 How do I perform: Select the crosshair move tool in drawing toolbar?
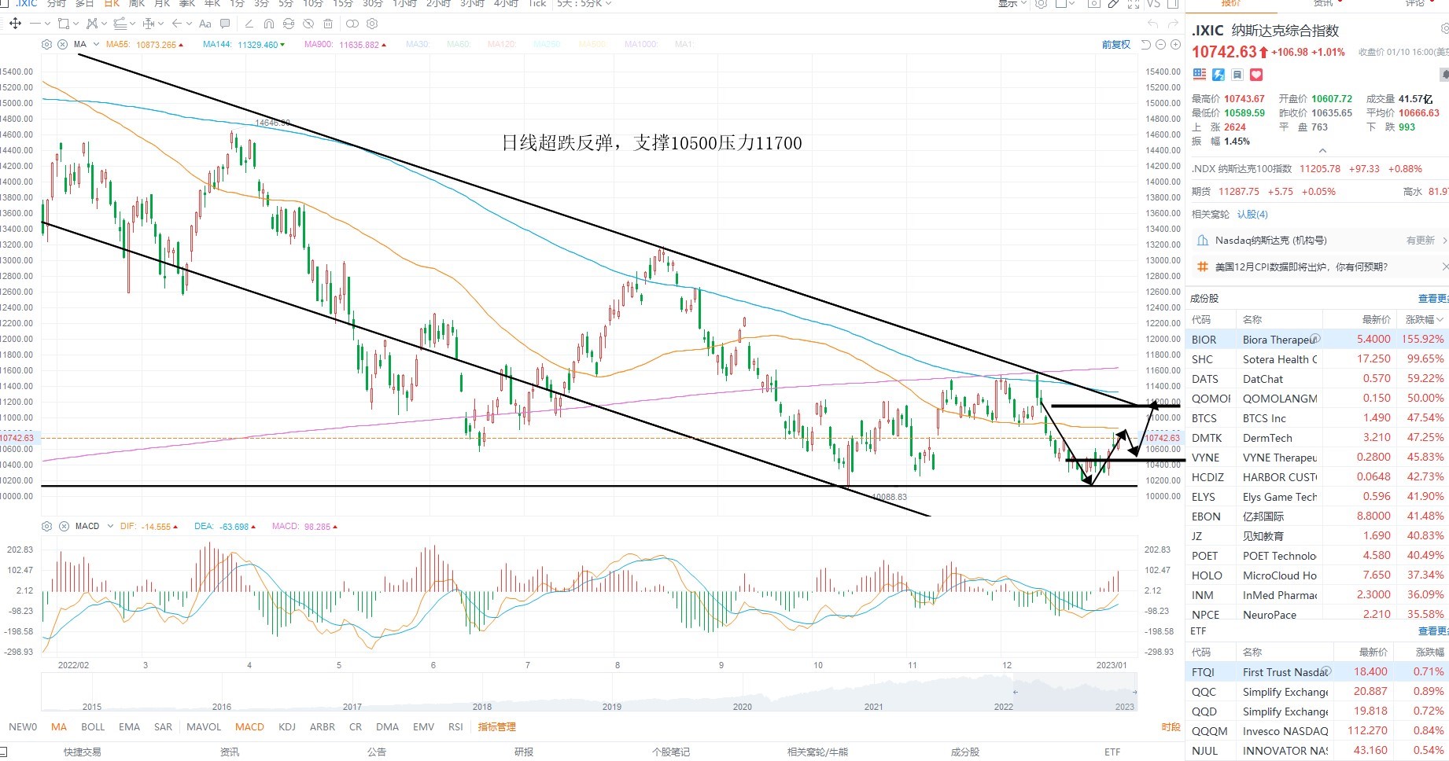coord(15,24)
